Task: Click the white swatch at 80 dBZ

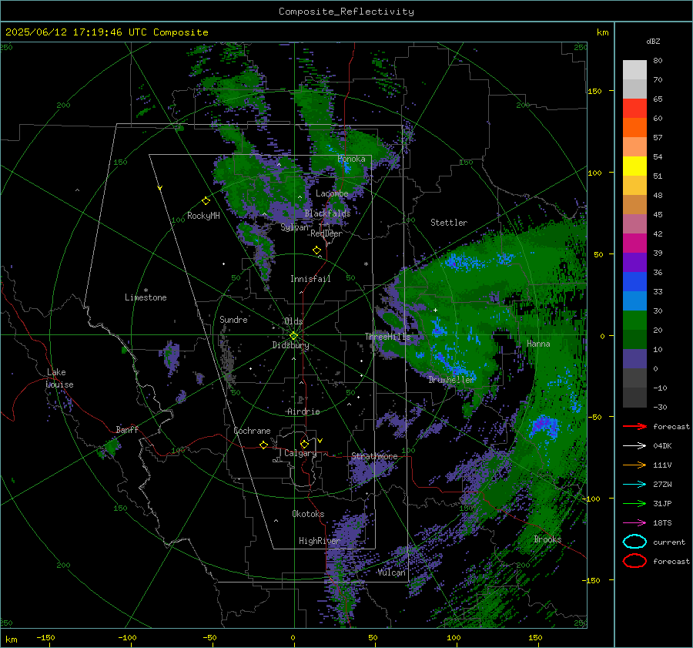Action: [x=634, y=70]
